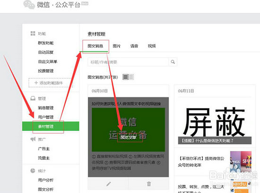Select 素材管理 in sidebar
Screen dimensions: 260x193
[51, 126]
